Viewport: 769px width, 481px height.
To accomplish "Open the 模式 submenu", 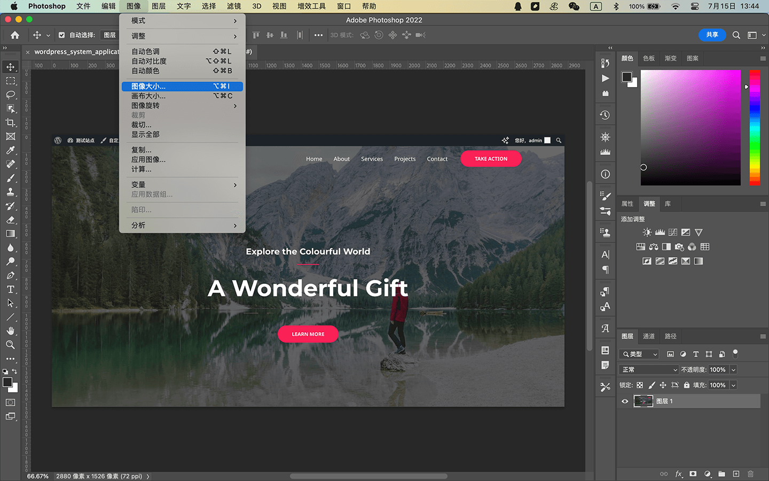I will coord(182,21).
